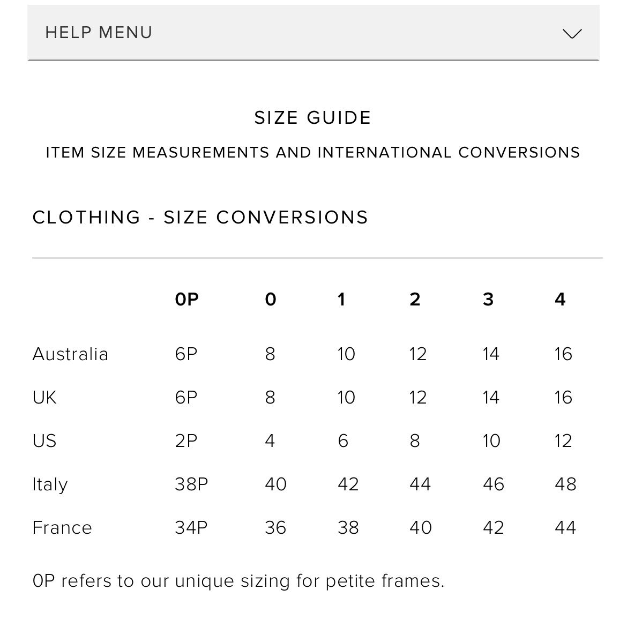Screen dimensions: 627x627
Task: Select the Australia row label
Action: (x=70, y=354)
